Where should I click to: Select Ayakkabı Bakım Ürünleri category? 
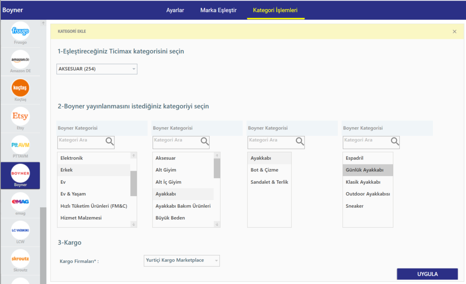click(183, 206)
